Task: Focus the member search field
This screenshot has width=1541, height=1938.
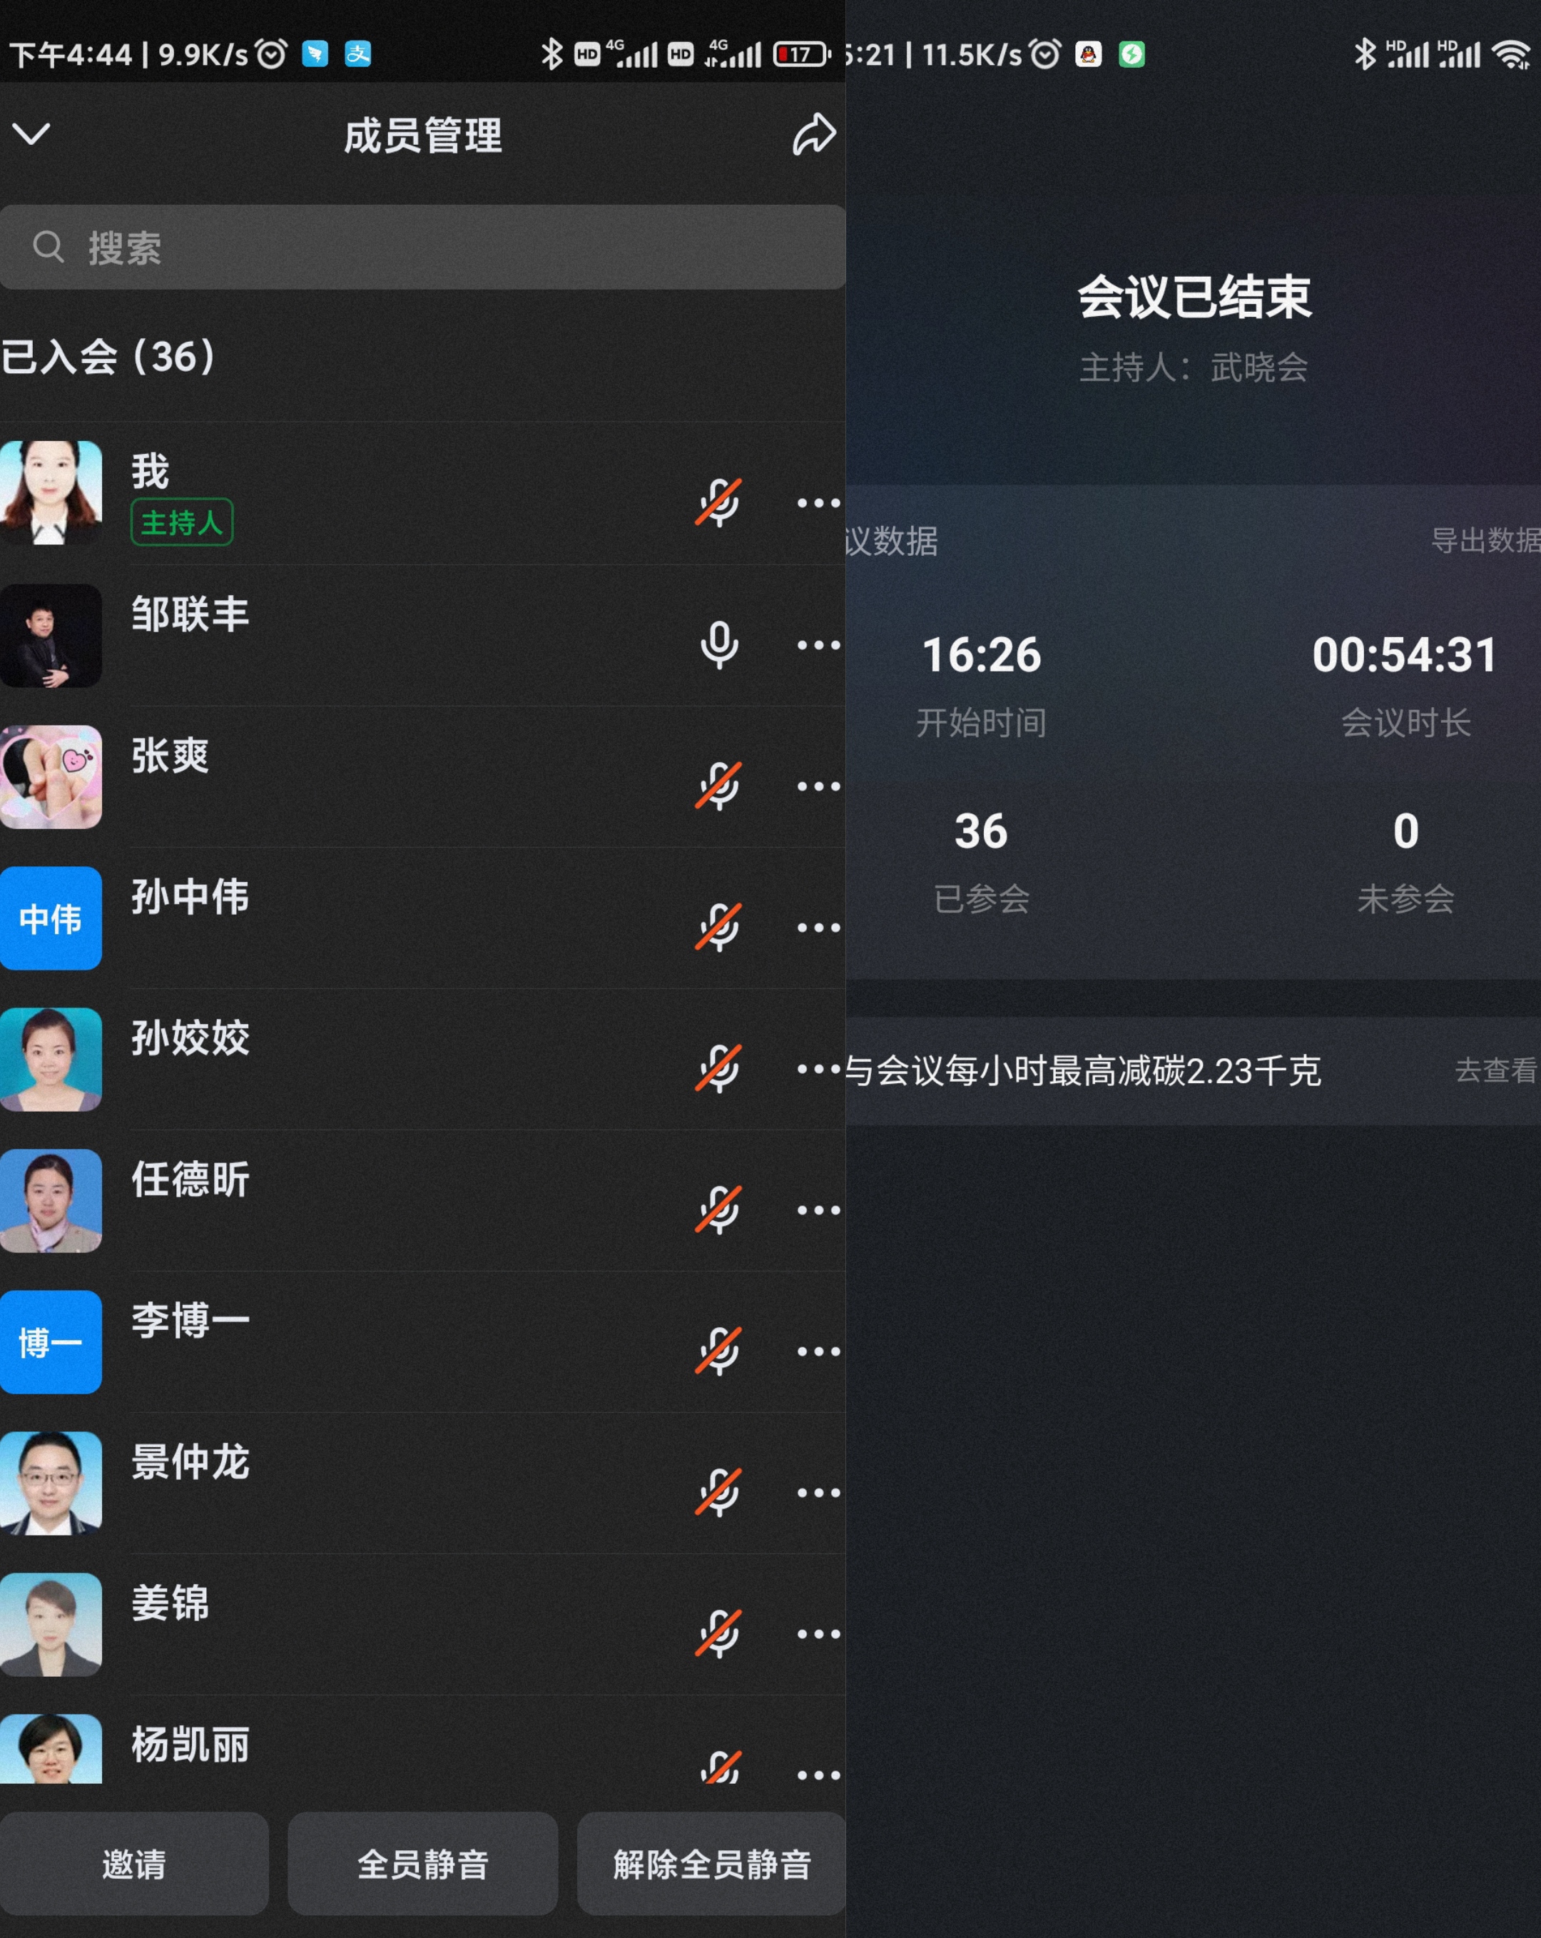Action: click(422, 247)
